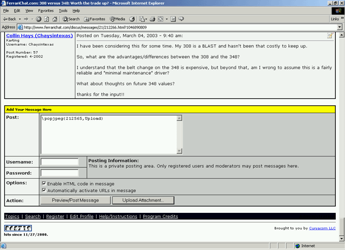Click the Windows logo throbber icon
The width and height of the screenshot is (345, 250).
pos(338,11)
